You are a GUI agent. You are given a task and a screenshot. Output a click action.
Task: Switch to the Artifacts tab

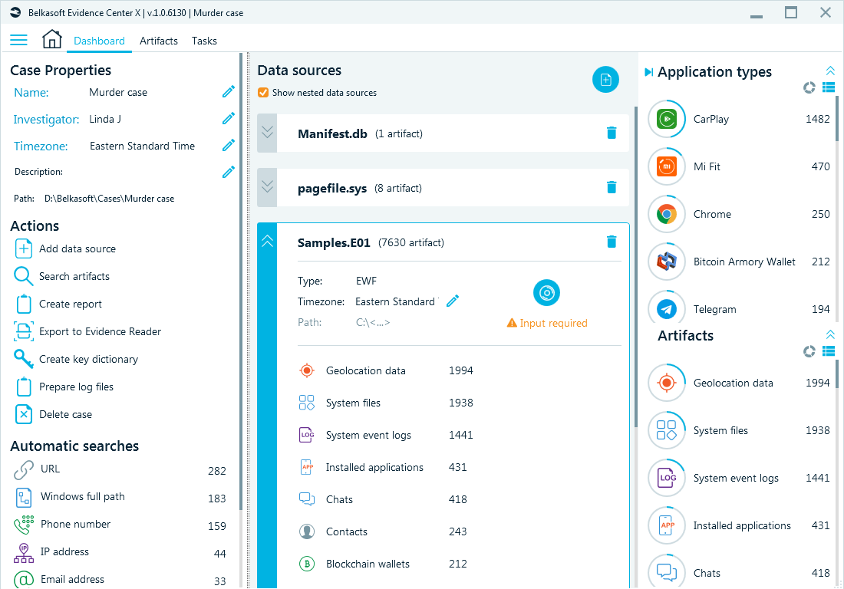coord(158,41)
